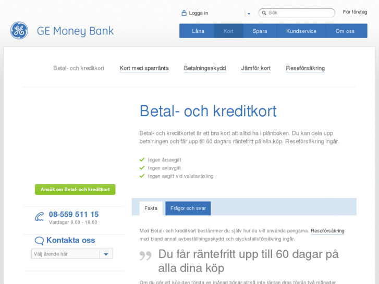379x284 pixels.
Task: Click the GE logo icon
Action: coord(19,30)
